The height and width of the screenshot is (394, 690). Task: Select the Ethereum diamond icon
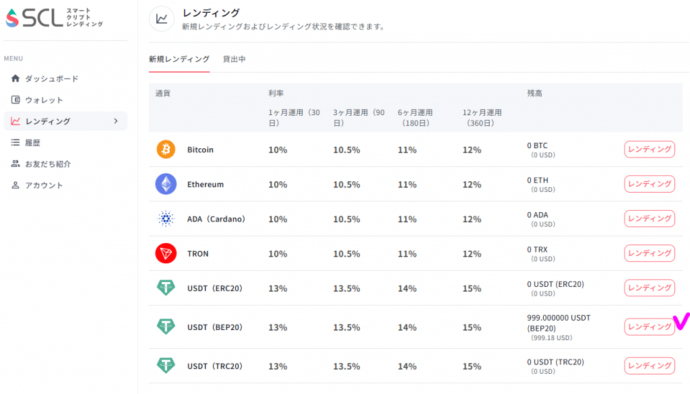click(164, 183)
